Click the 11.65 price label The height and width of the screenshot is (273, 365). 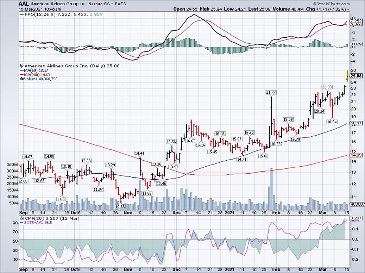pos(147,193)
